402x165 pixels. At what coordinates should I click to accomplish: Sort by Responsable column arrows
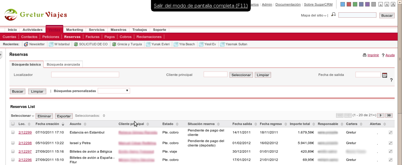pos(342,124)
